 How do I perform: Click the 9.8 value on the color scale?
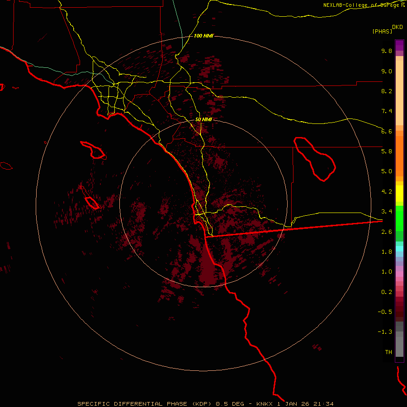pyautogui.click(x=387, y=51)
